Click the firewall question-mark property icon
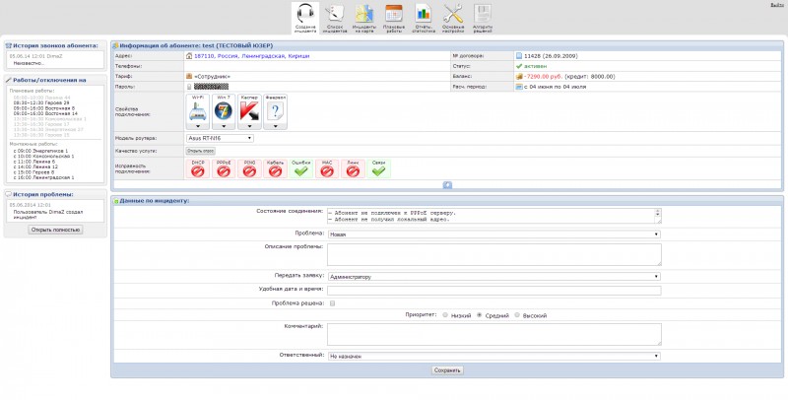 pos(275,110)
